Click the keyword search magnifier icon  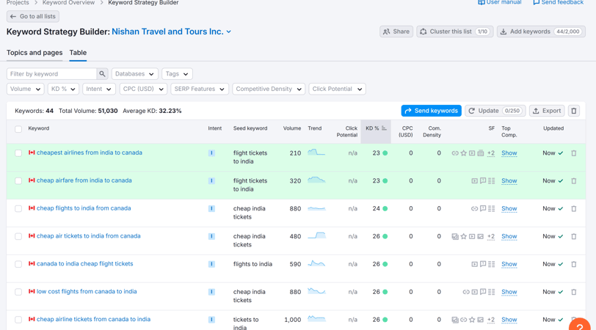pos(102,74)
